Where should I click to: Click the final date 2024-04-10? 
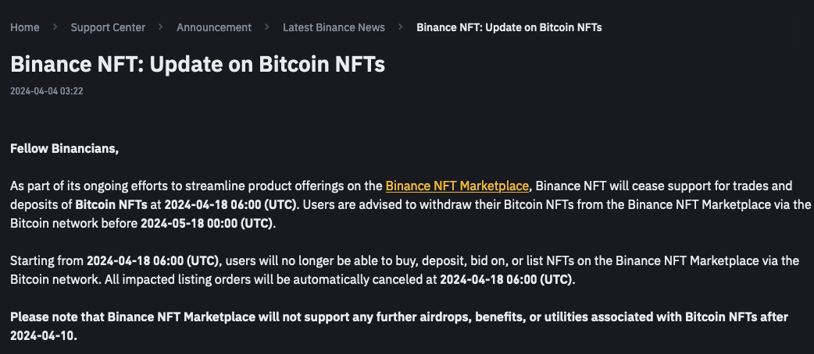42,335
